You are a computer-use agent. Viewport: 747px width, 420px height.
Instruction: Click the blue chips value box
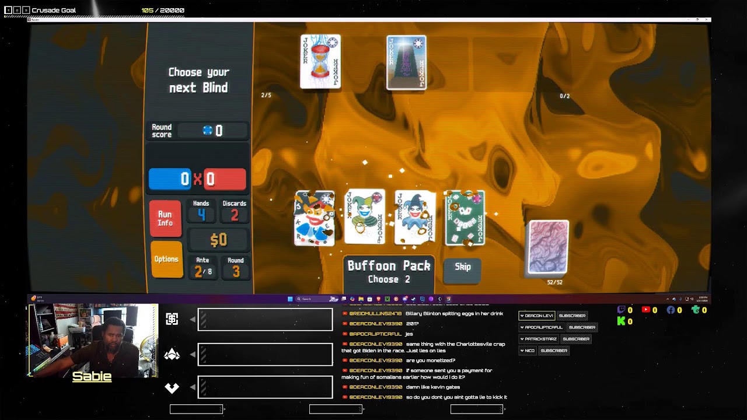(x=170, y=179)
